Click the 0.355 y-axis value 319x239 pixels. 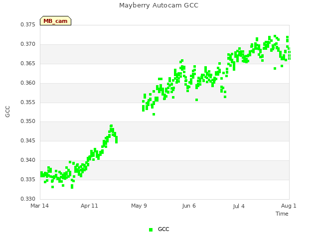click(x=28, y=102)
